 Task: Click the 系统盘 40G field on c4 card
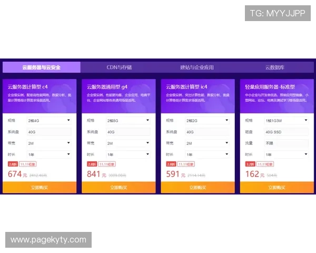coord(49,132)
